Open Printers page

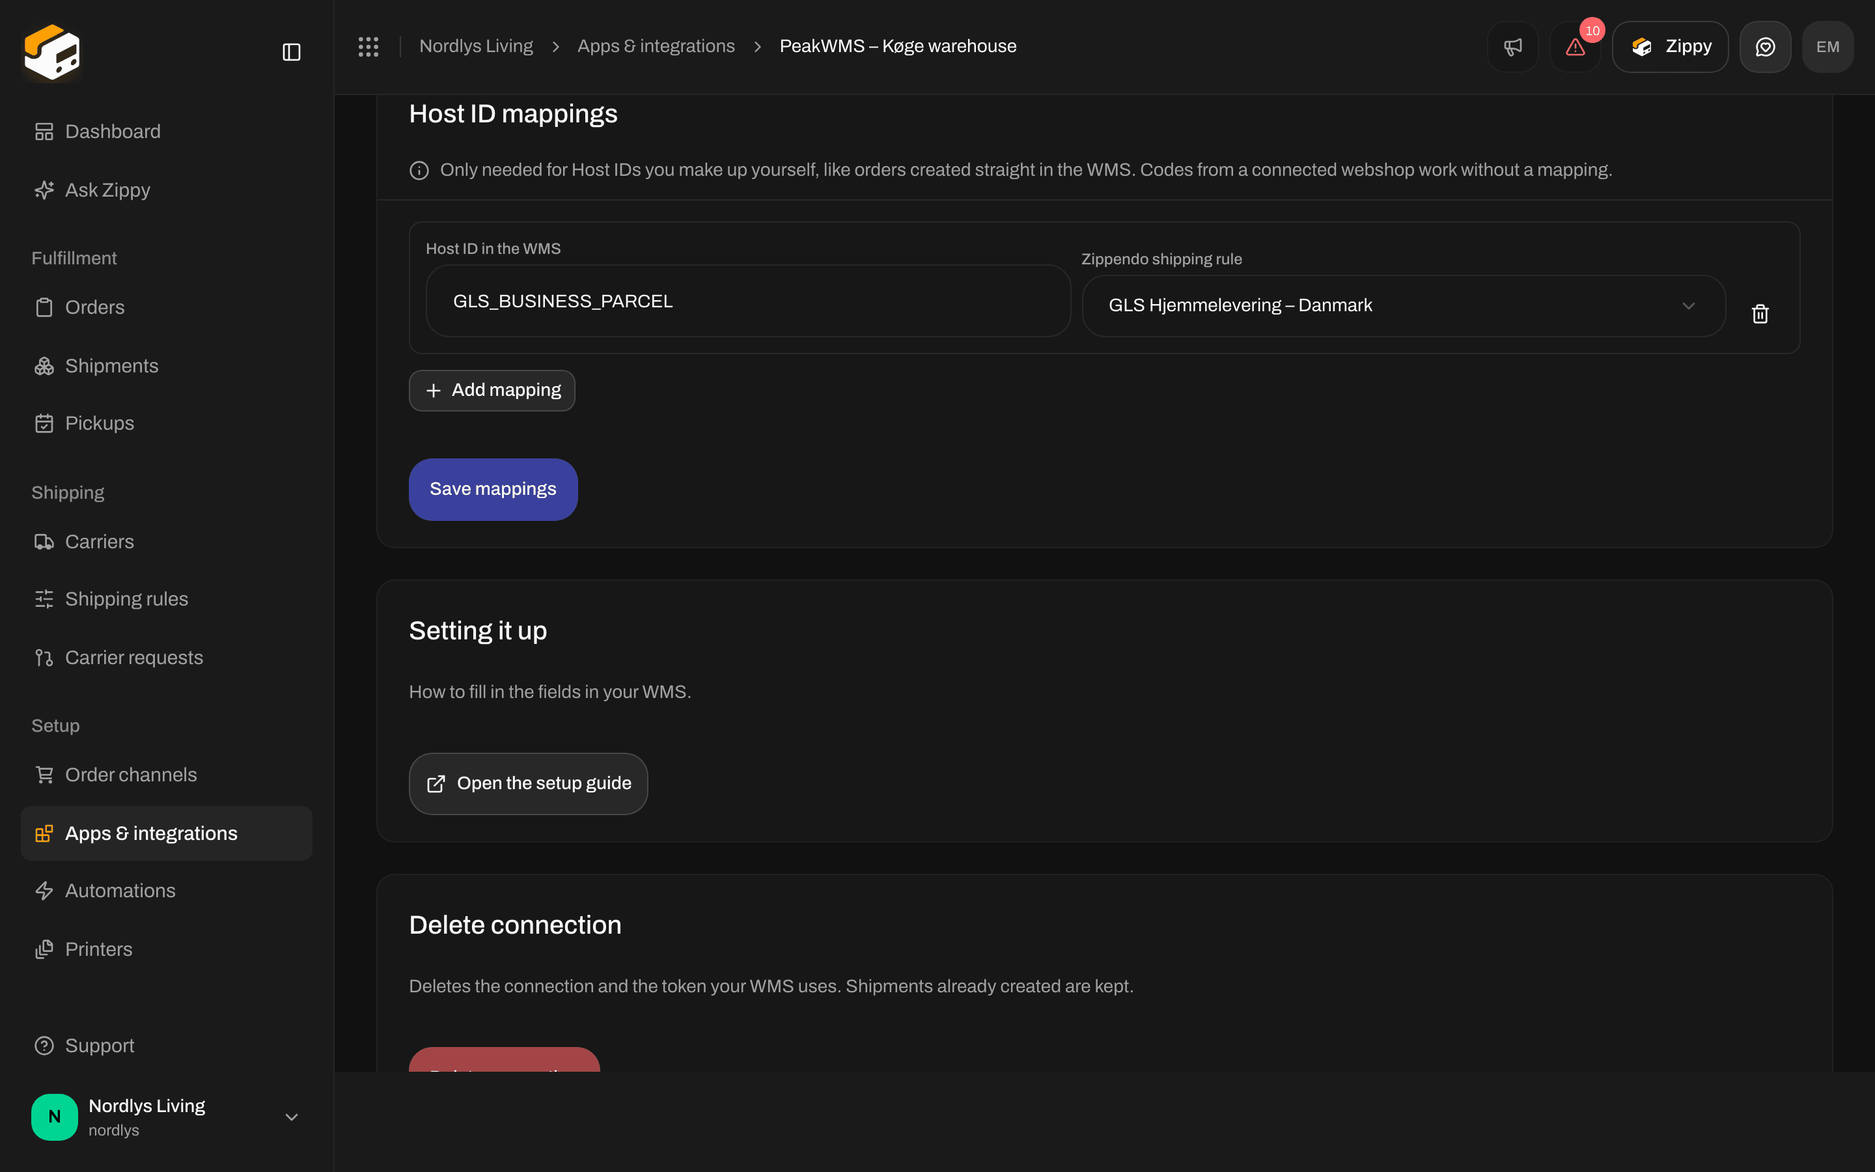coord(167,949)
